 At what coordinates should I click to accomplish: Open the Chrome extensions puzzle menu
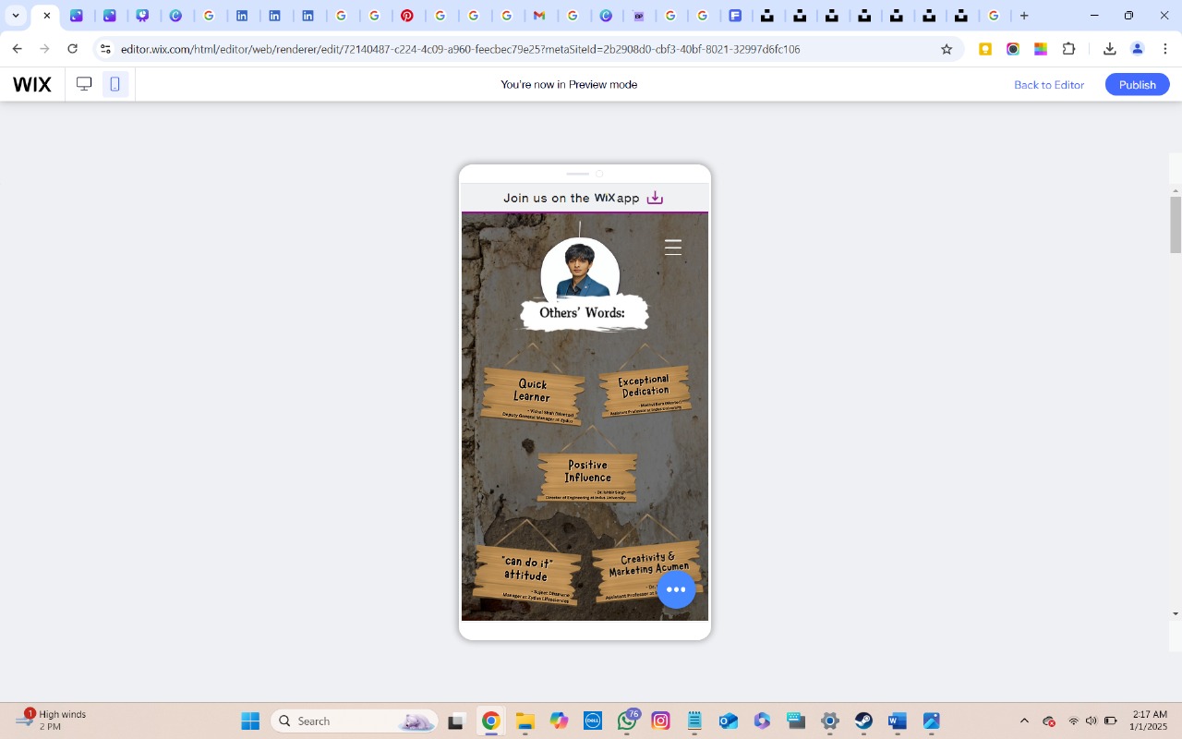point(1069,49)
